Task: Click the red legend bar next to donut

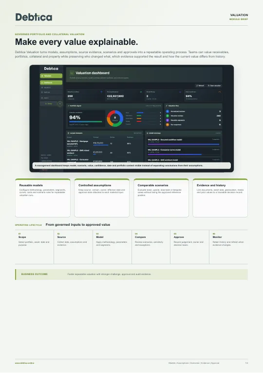Action: [x=139, y=121]
